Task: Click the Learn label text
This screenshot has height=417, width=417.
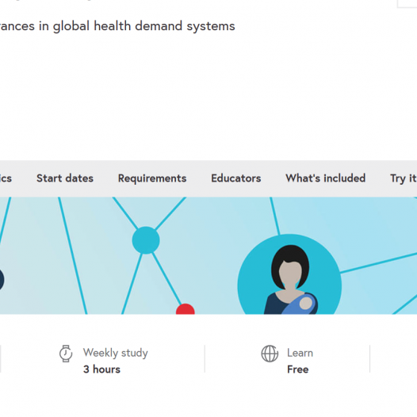Action: (x=300, y=353)
